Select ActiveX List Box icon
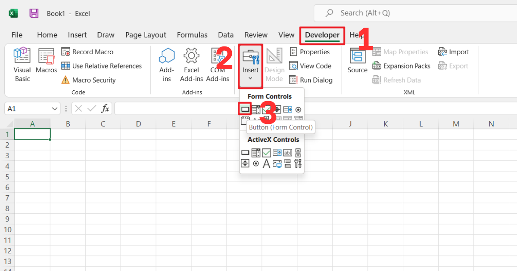517x271 pixels. click(x=277, y=153)
